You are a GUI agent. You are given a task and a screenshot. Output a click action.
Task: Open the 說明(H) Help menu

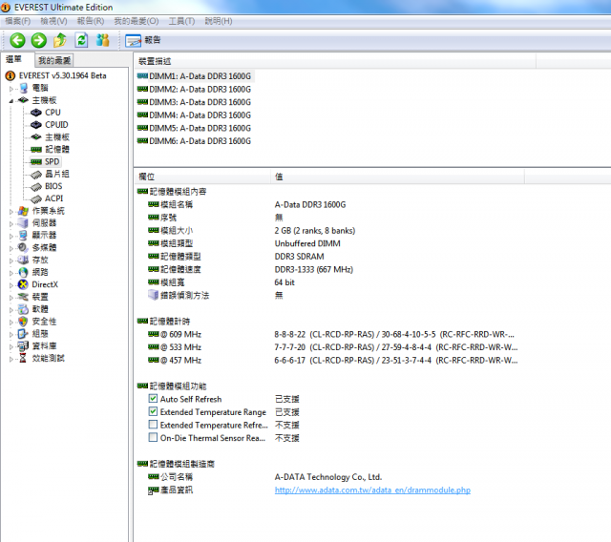pos(219,21)
